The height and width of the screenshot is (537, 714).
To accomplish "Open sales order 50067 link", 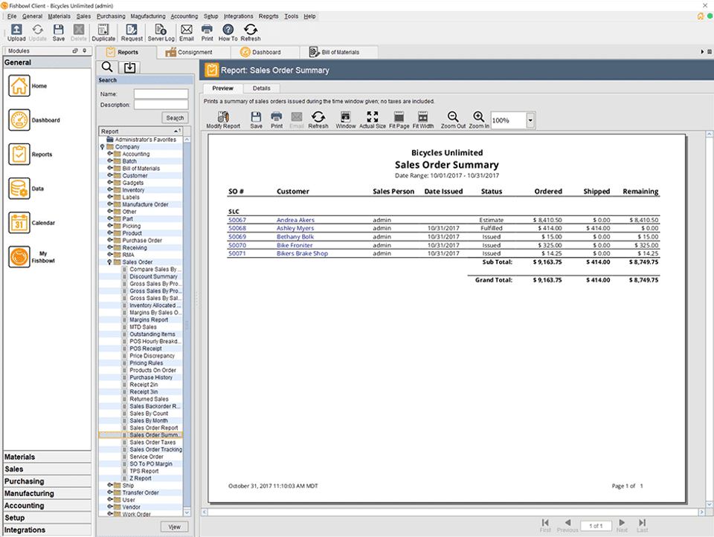I will click(237, 220).
